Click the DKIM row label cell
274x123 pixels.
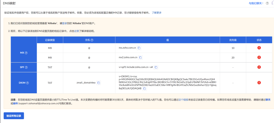tap(24, 83)
